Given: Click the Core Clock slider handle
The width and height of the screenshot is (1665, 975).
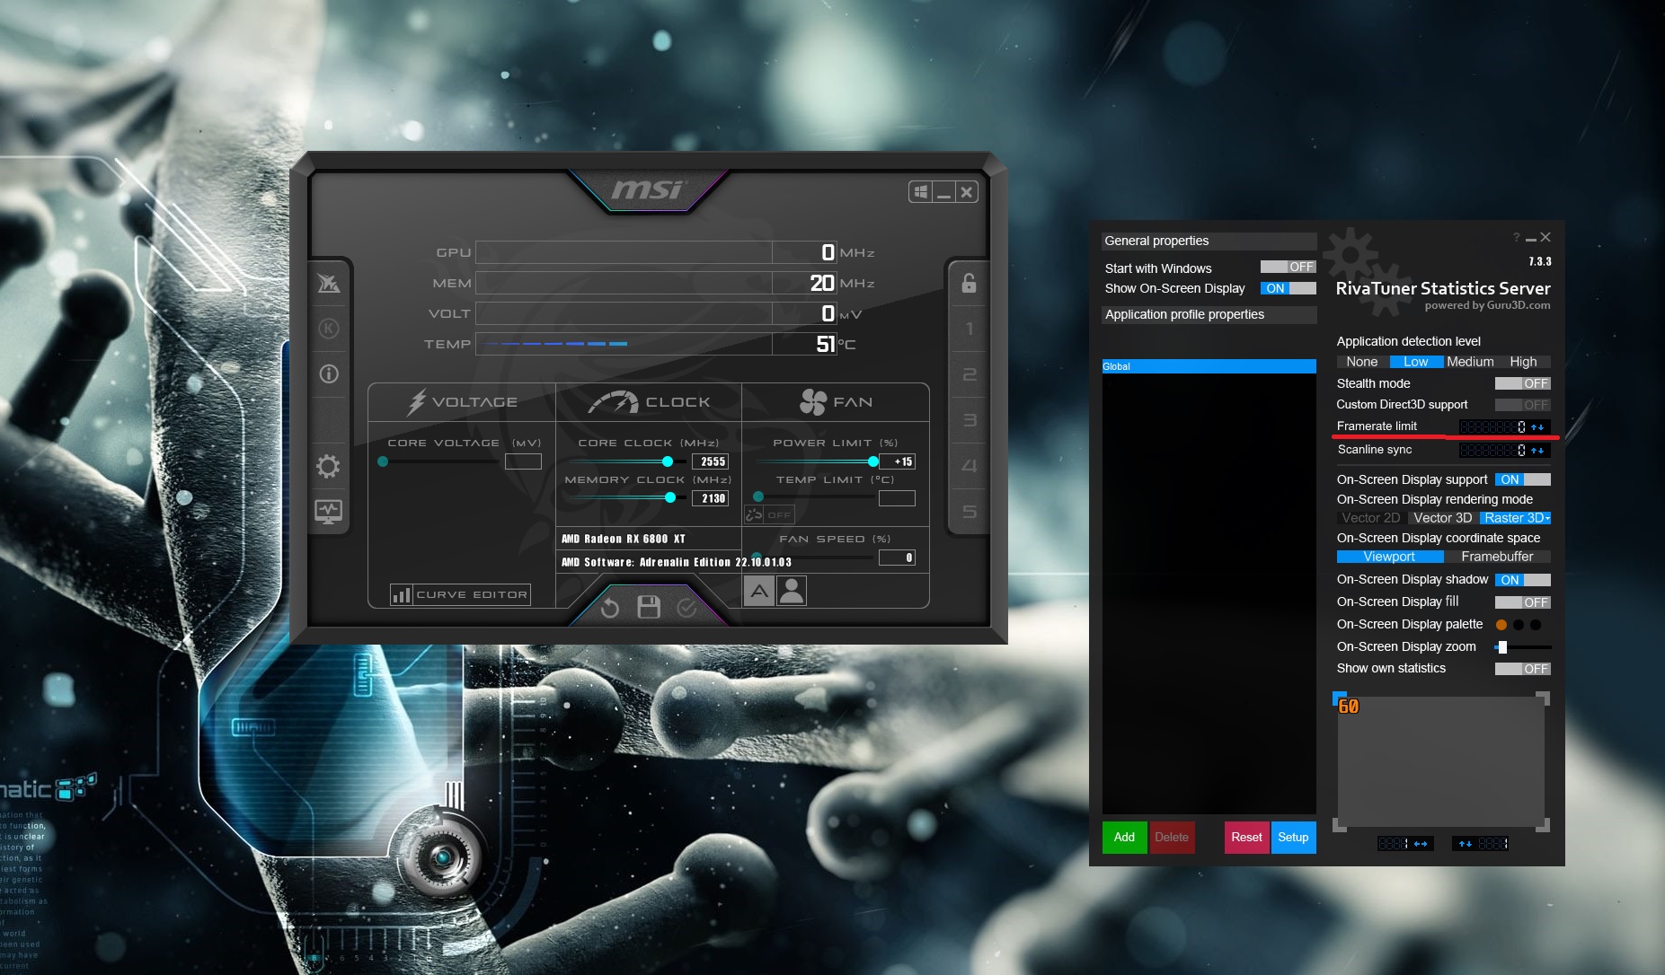Looking at the screenshot, I should click(x=668, y=461).
